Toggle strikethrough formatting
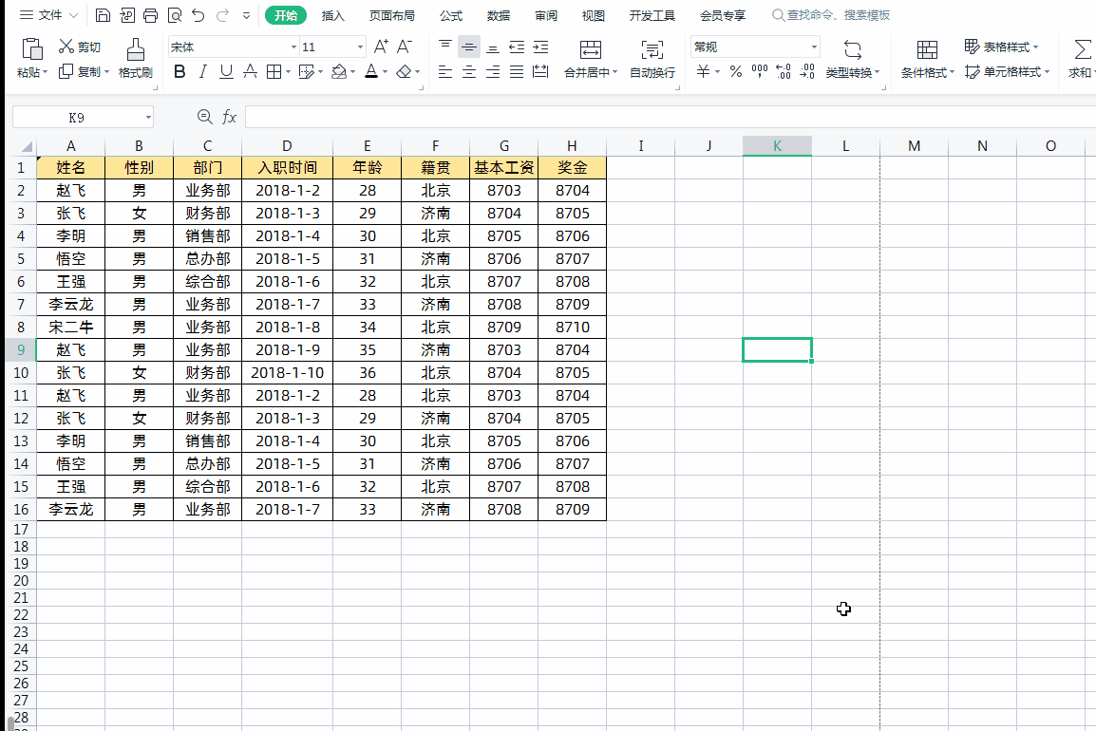Image resolution: width=1096 pixels, height=731 pixels. [249, 72]
